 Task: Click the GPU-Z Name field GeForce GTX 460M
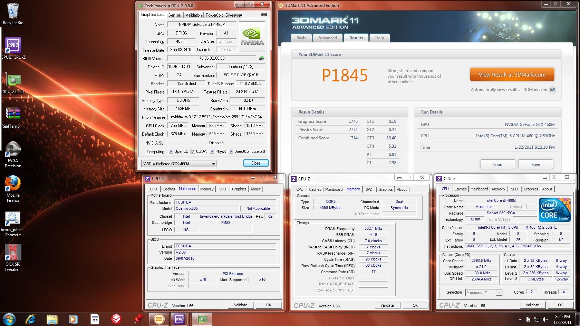[x=202, y=24]
